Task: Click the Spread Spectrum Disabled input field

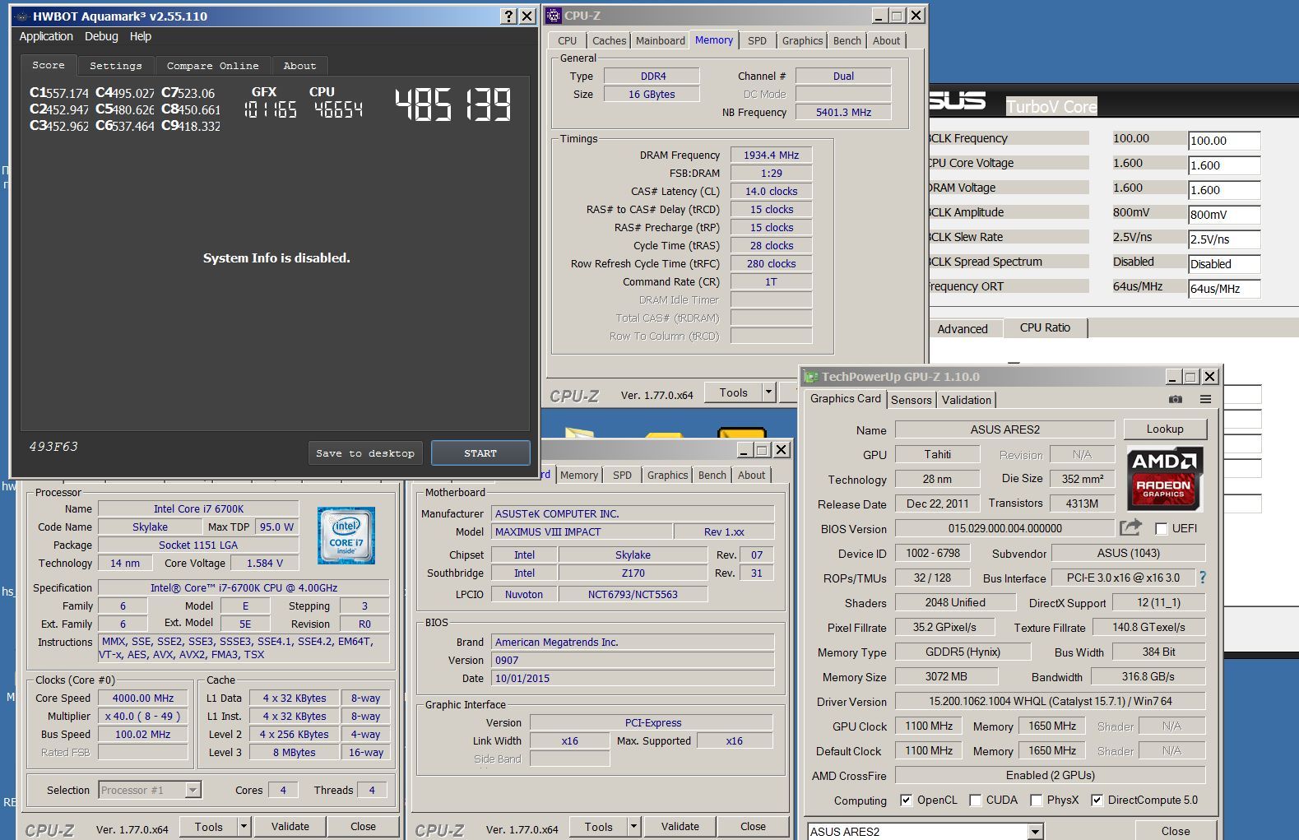Action: (x=1224, y=264)
